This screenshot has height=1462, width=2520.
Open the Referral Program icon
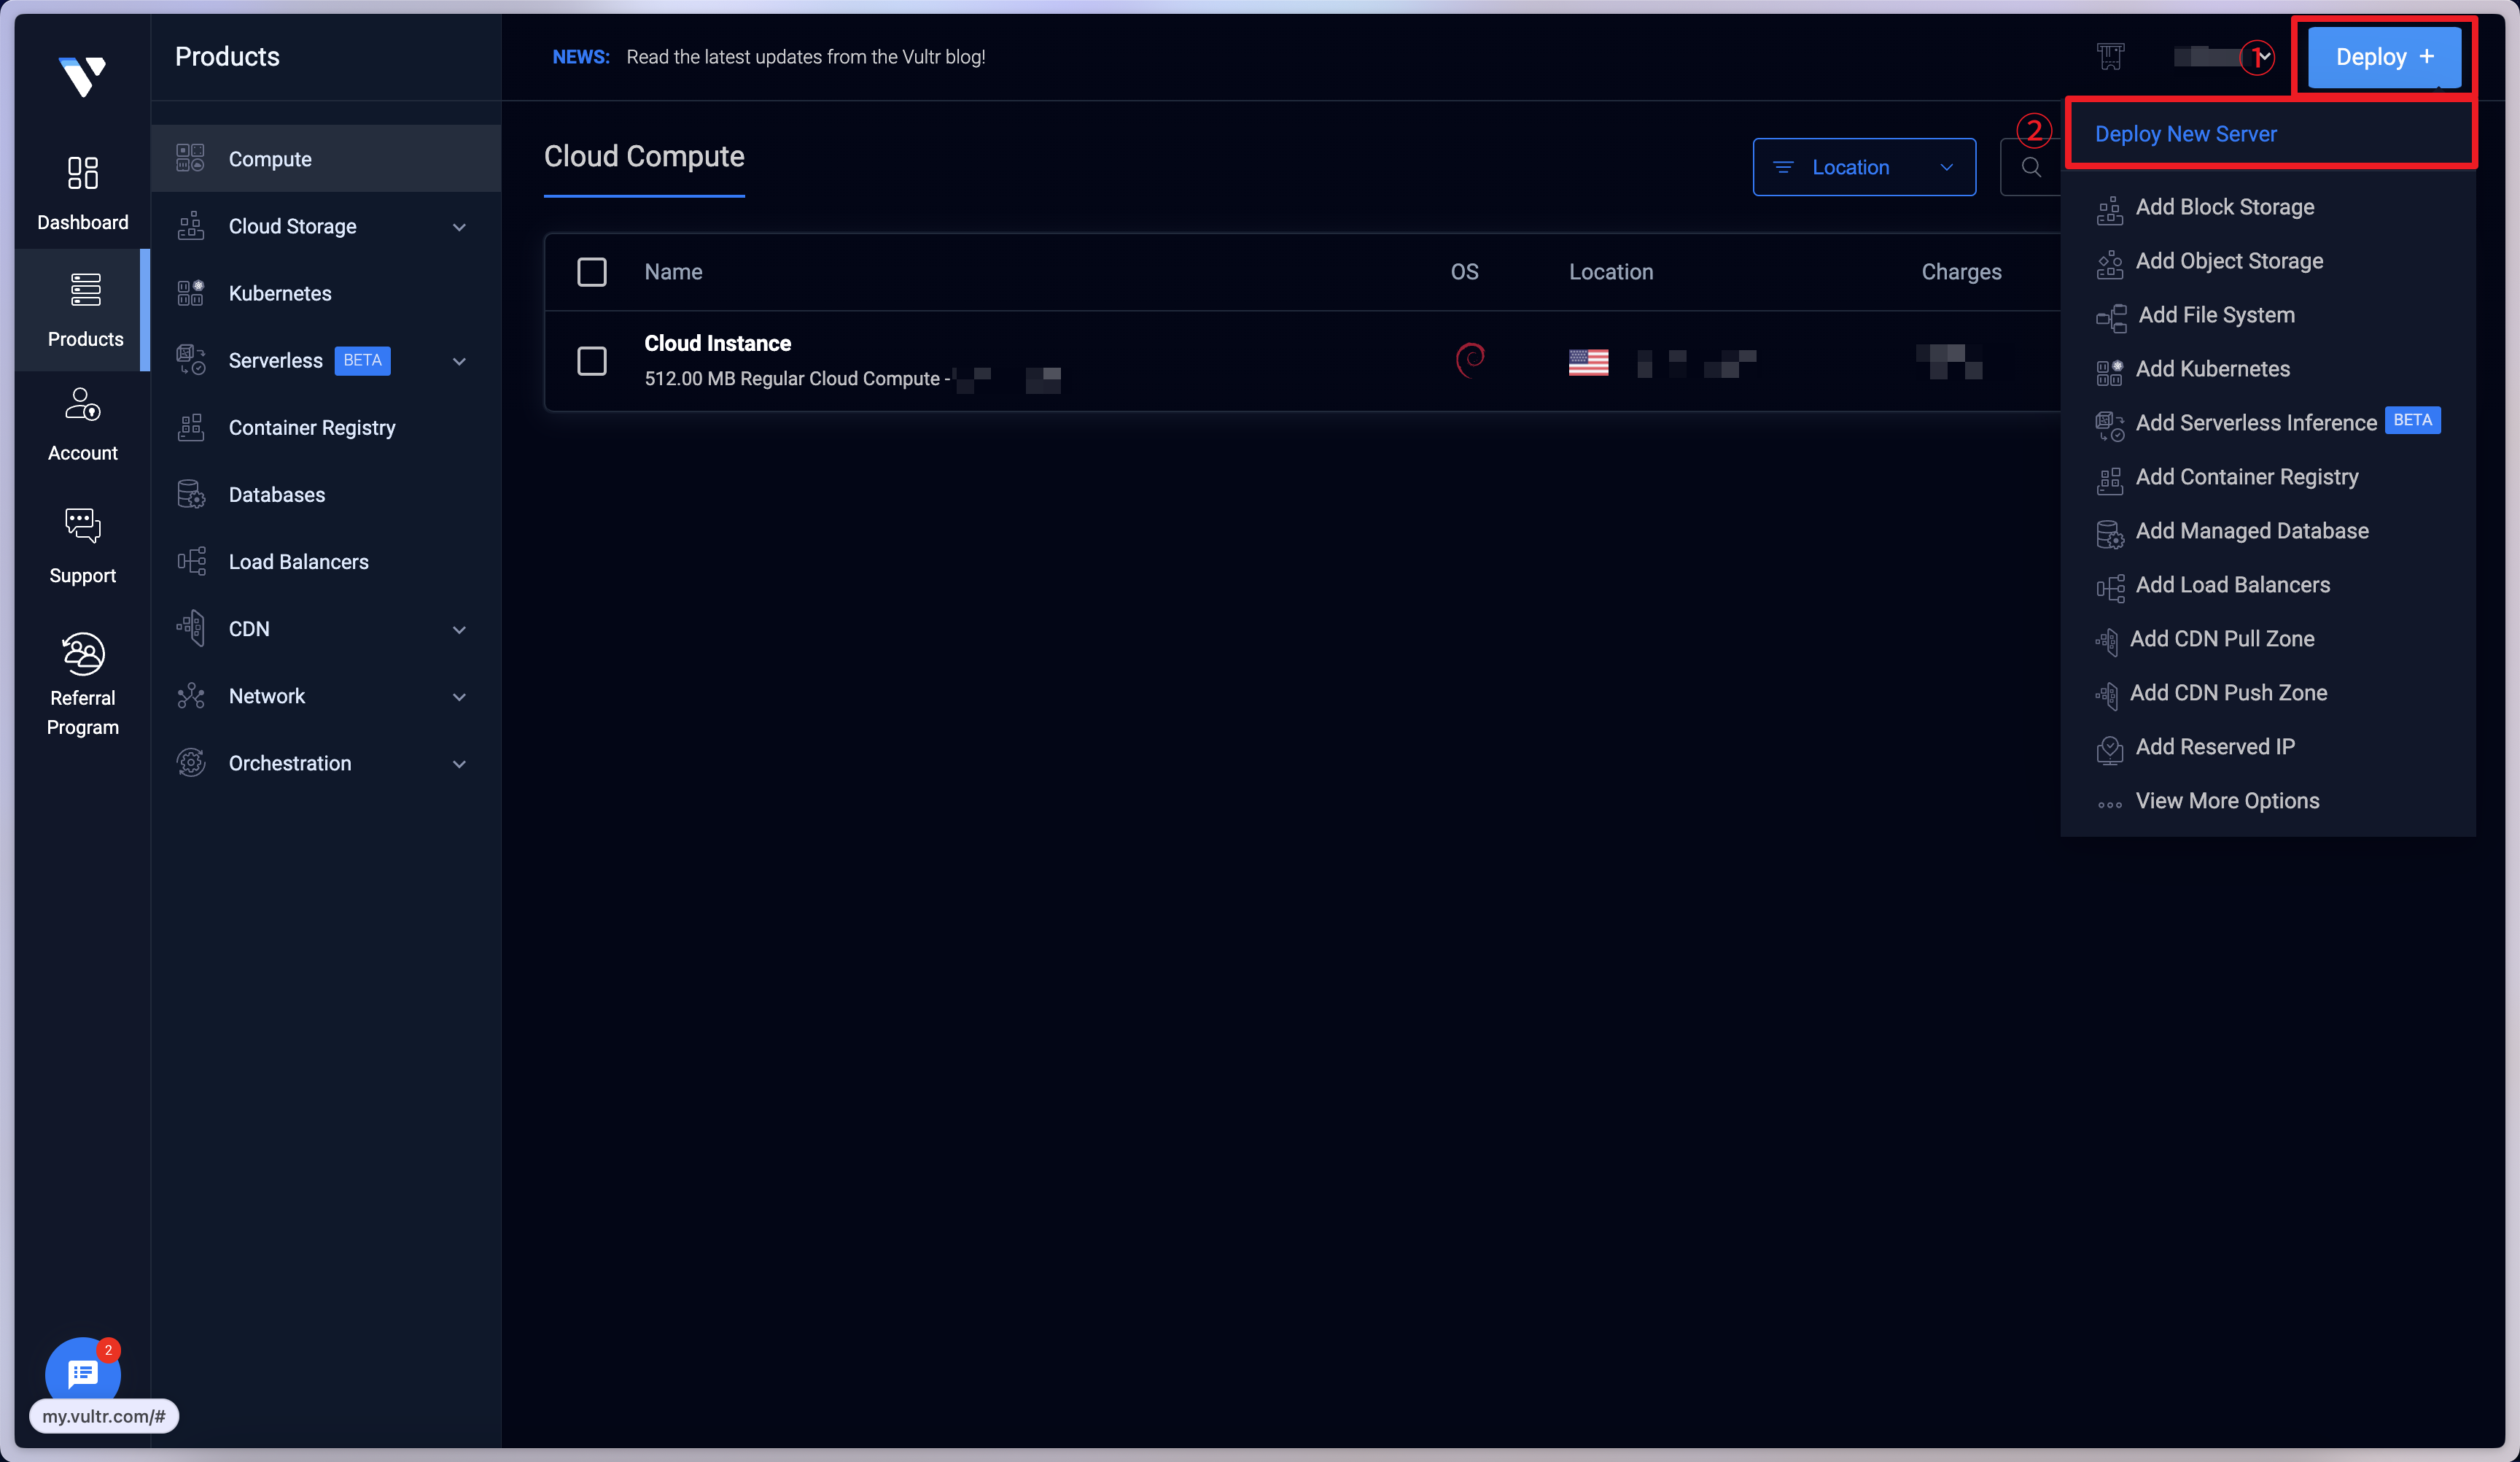[x=82, y=654]
